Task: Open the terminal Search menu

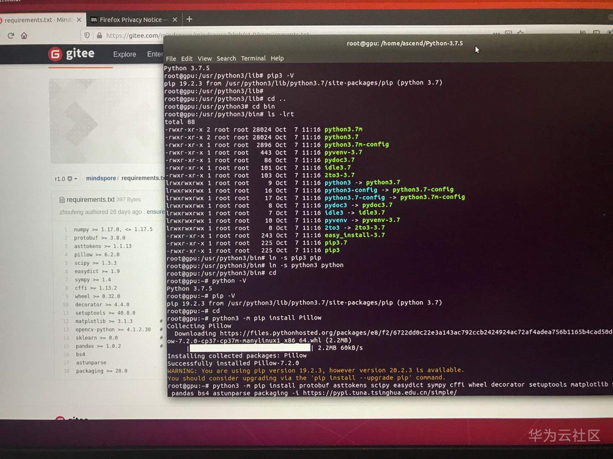Action: tap(226, 59)
